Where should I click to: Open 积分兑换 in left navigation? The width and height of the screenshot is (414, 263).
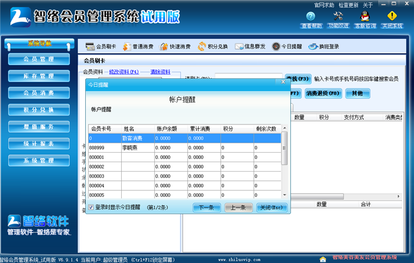[x=39, y=110]
